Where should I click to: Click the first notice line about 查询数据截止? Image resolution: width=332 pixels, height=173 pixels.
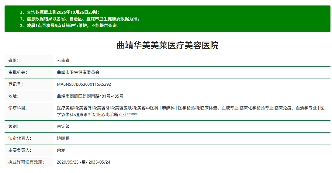(60, 12)
